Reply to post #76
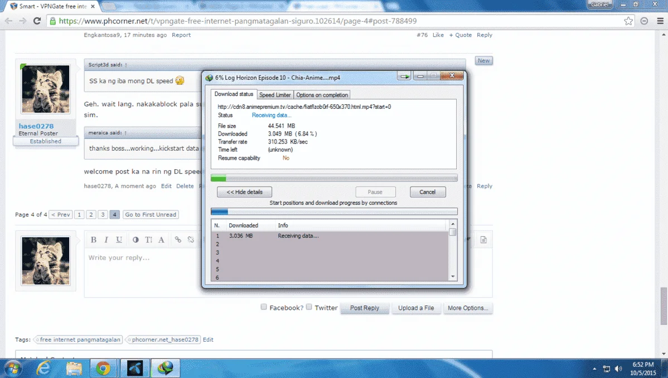The height and width of the screenshot is (378, 668). point(485,35)
